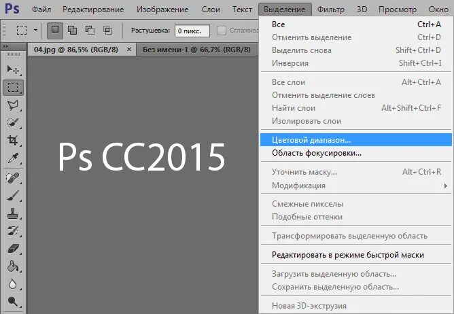Click Трансформировать выделенную область item
454x314 pixels.
[356, 236]
